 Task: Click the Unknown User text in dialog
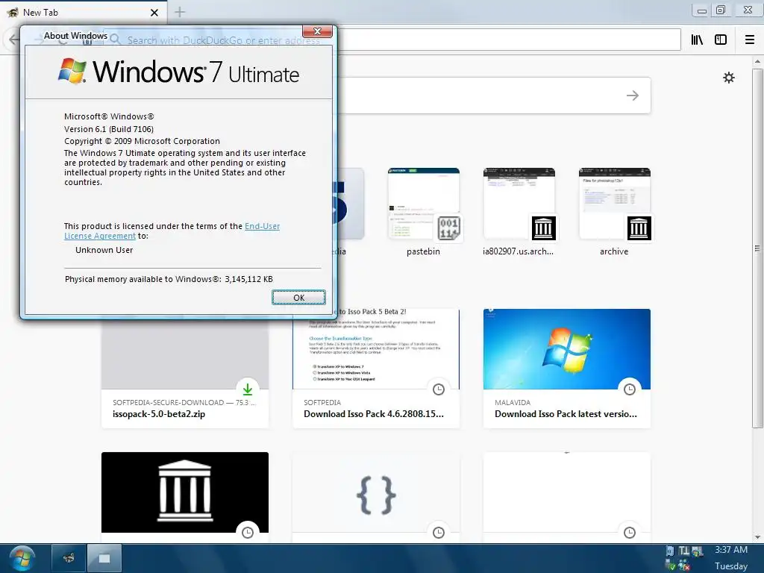[104, 250]
